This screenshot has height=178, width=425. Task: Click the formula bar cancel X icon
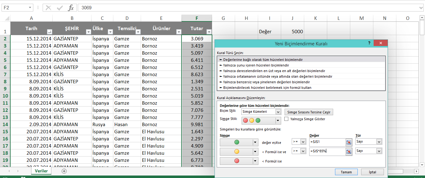click(49, 8)
